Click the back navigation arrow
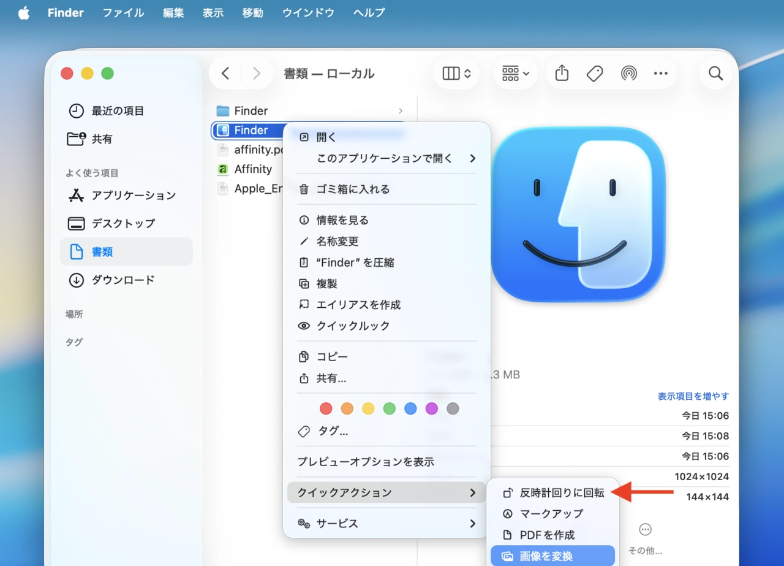This screenshot has height=566, width=784. [225, 73]
